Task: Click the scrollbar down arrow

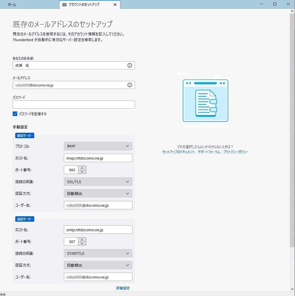Action: pyautogui.click(x=292, y=289)
